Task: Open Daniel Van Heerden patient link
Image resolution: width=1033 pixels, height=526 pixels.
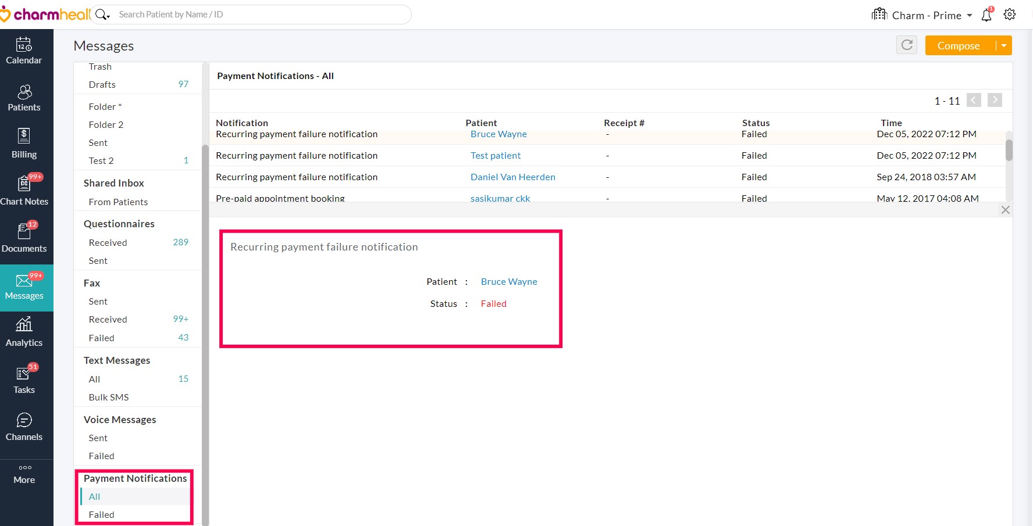Action: point(512,177)
